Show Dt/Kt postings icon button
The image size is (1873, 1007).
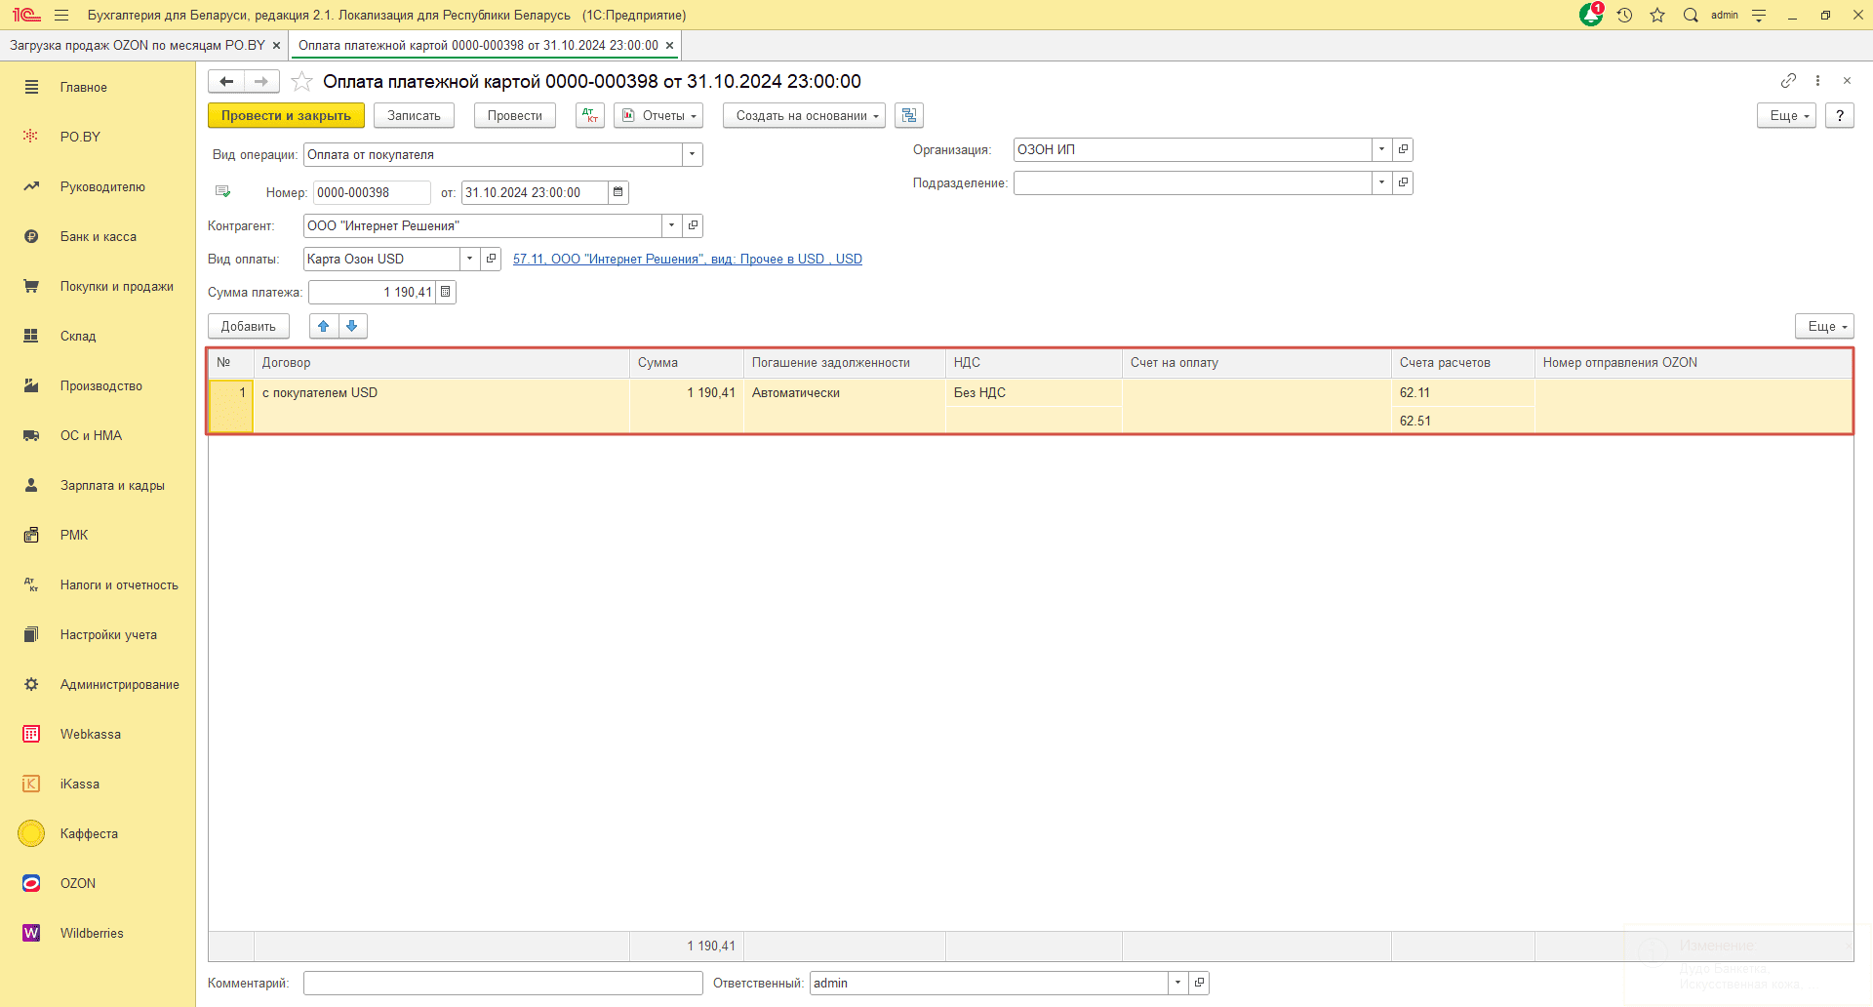pos(590,115)
